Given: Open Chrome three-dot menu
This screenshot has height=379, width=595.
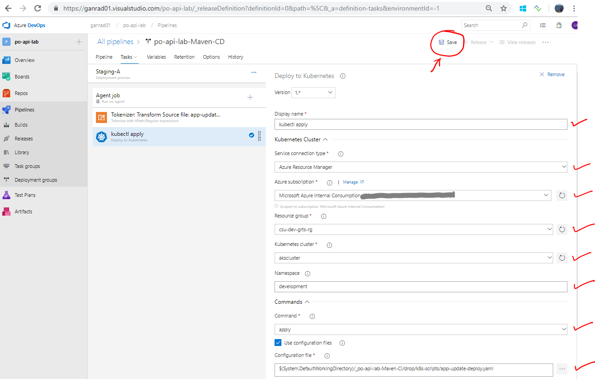Looking at the screenshot, I should 574,8.
